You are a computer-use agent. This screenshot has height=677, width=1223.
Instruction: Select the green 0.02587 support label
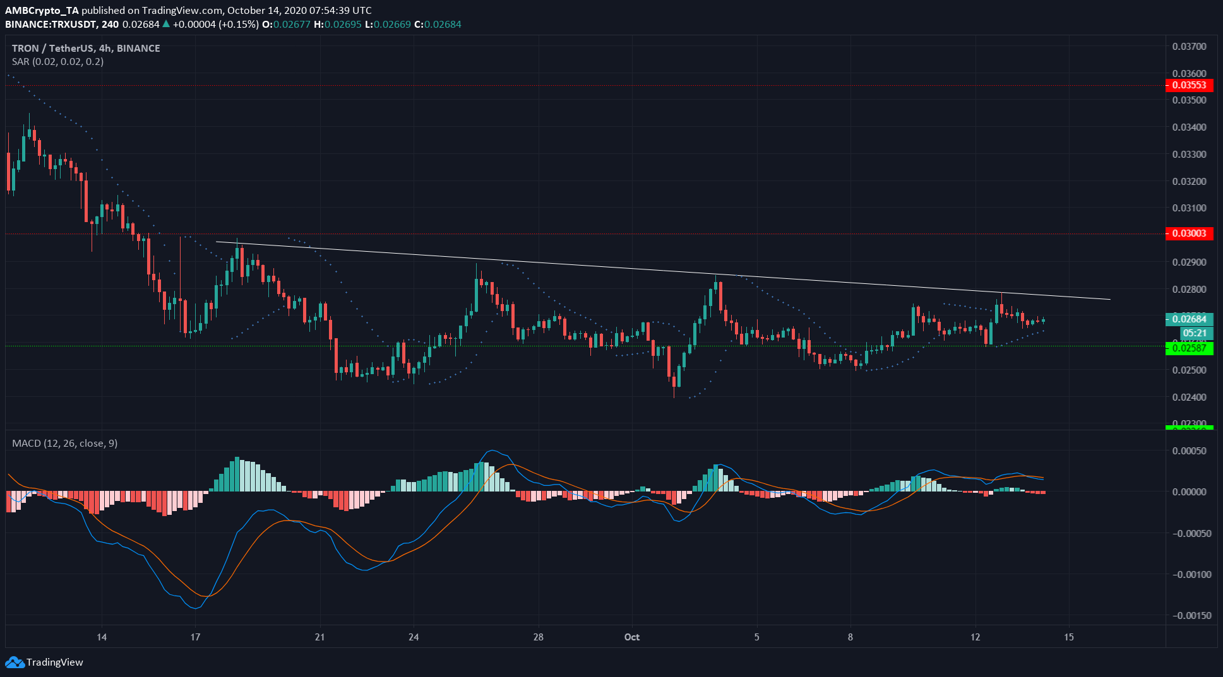pyautogui.click(x=1189, y=348)
